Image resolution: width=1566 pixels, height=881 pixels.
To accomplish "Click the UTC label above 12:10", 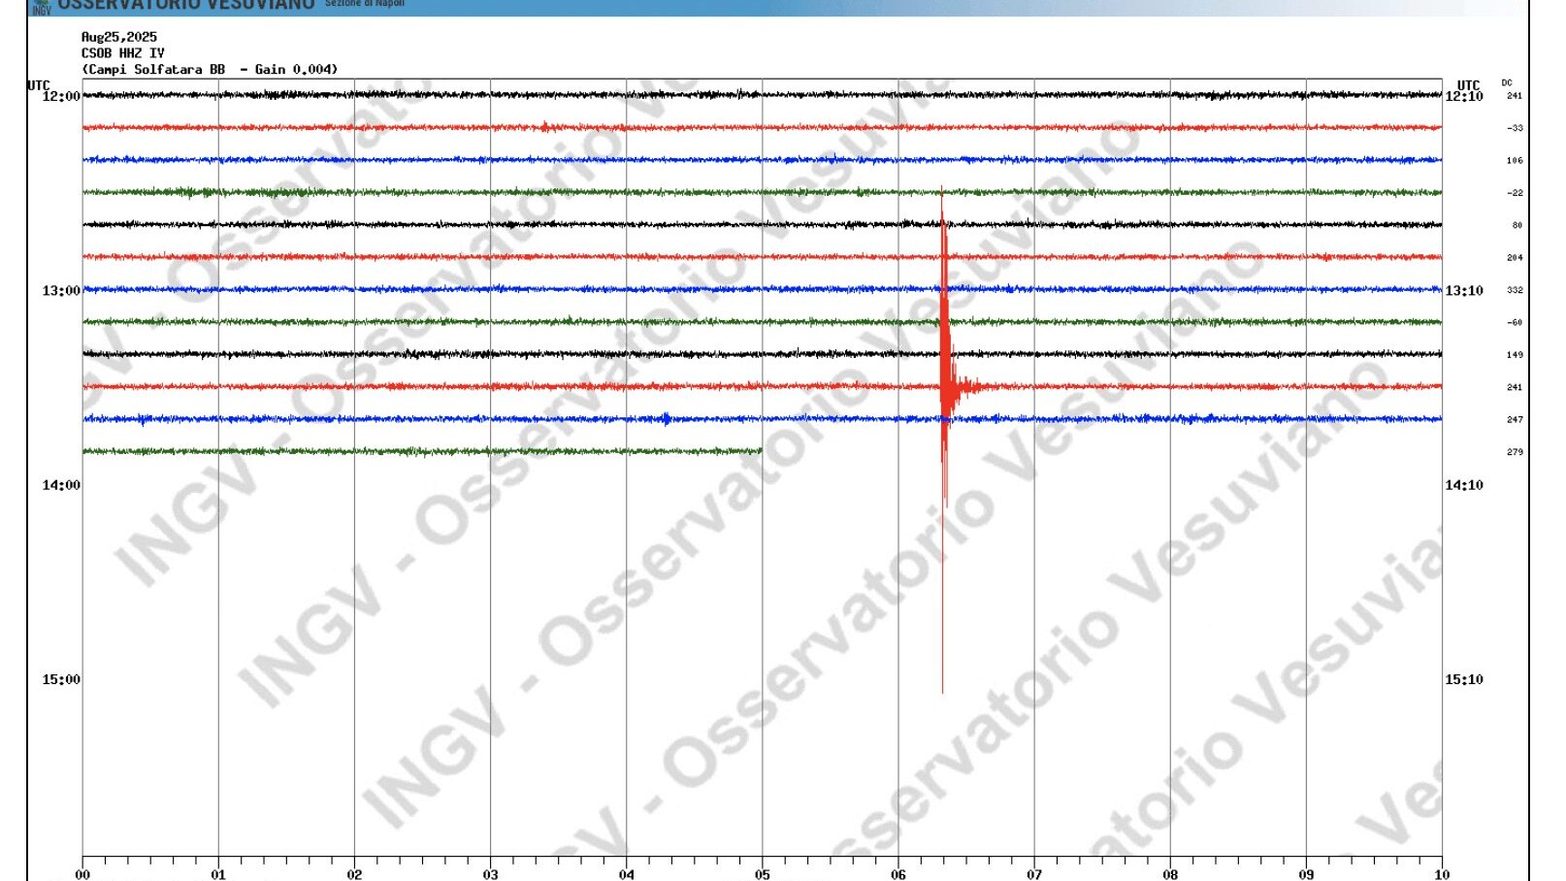I will 1469,85.
